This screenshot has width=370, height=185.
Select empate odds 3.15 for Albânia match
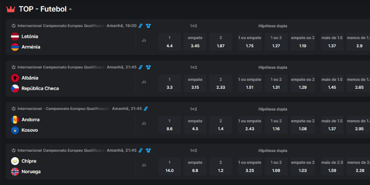[x=195, y=83]
